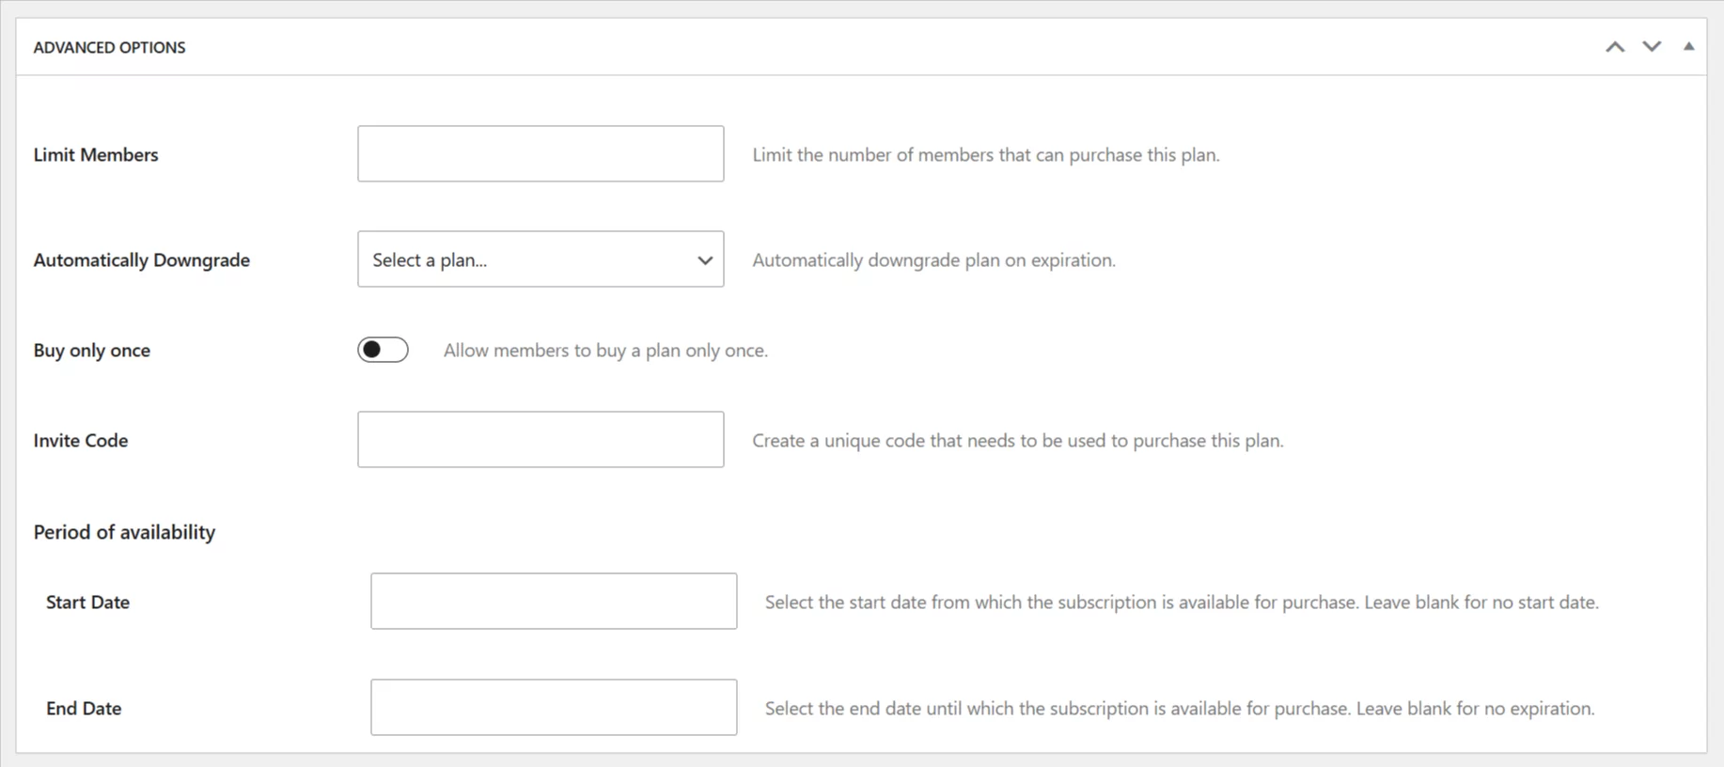Image resolution: width=1724 pixels, height=767 pixels.
Task: Click the Automatically Downgrade label
Action: point(142,260)
